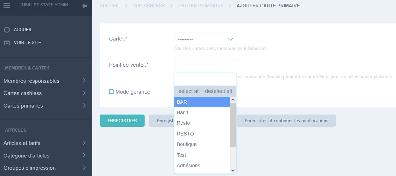
Task: Click the hamburger menu icon
Action: tap(6, 5)
